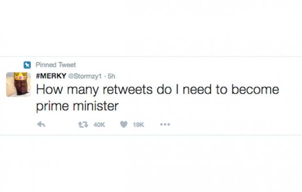Open the #MERKY display name link

51,76
